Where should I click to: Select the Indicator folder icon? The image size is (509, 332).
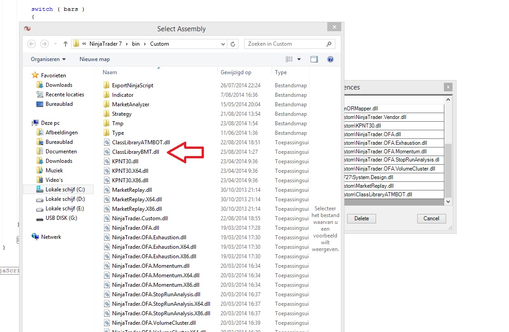click(106, 95)
